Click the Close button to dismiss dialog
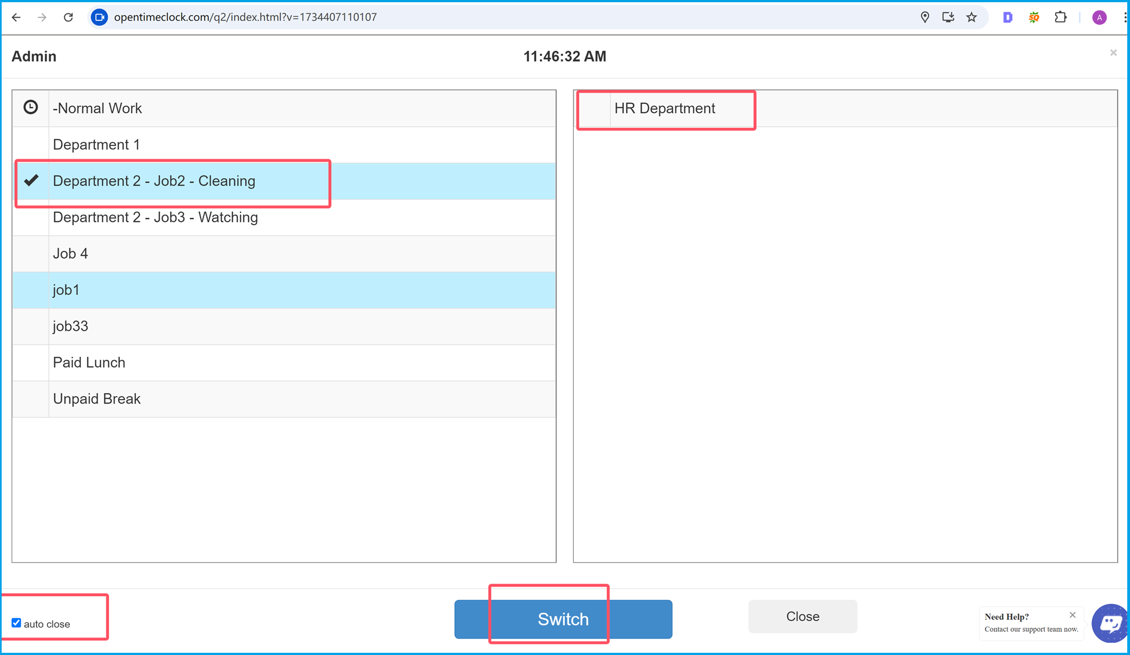The width and height of the screenshot is (1130, 655). 802,616
